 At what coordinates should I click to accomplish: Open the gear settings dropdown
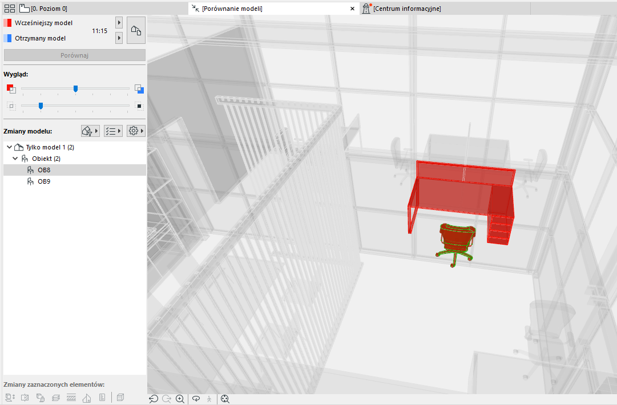[136, 131]
